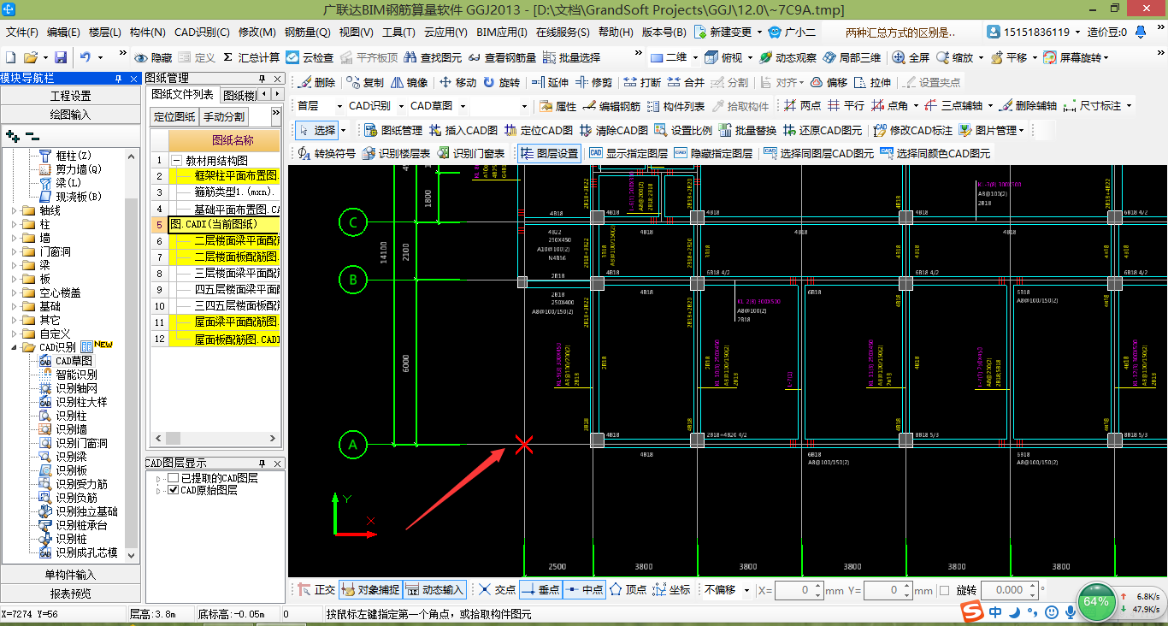Open 云检查 cloud check tool
Viewport: 1168px width, 626px height.
tap(310, 57)
